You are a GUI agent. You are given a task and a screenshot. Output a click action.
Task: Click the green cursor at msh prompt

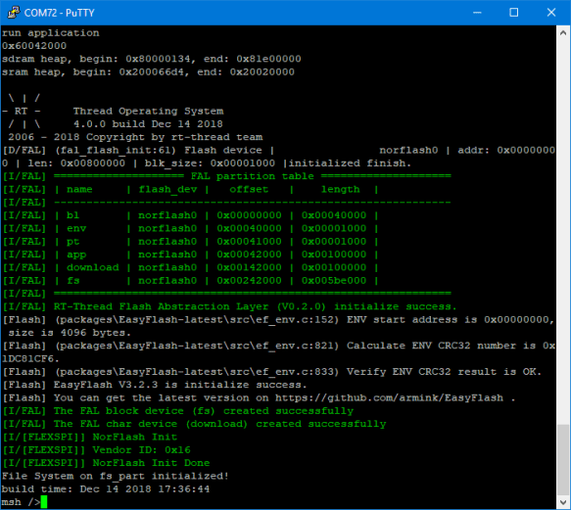click(44, 502)
